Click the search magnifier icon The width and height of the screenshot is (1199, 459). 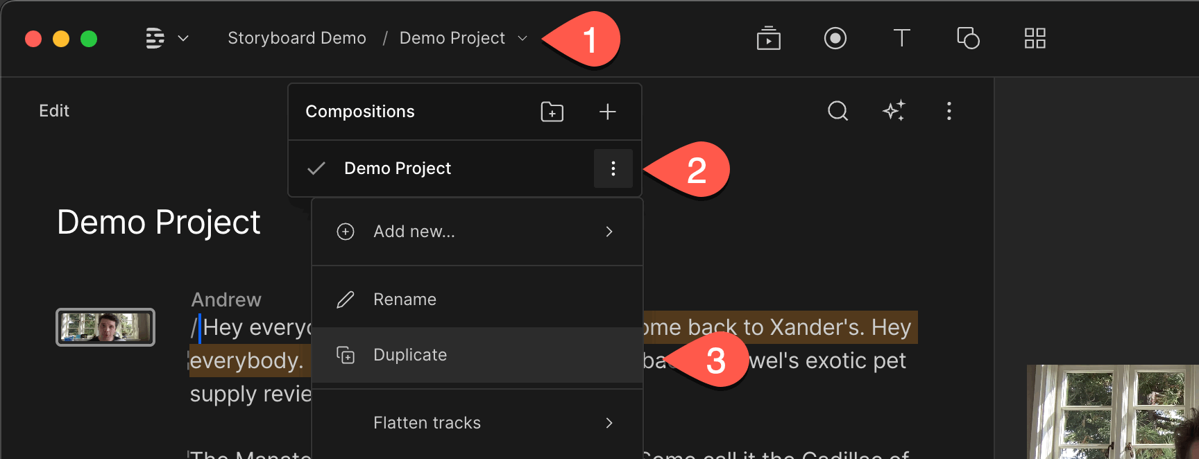point(838,111)
